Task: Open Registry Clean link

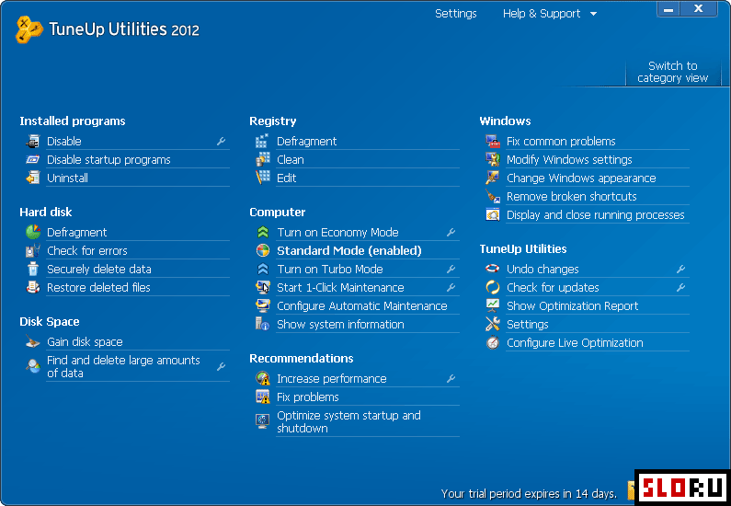Action: [290, 159]
